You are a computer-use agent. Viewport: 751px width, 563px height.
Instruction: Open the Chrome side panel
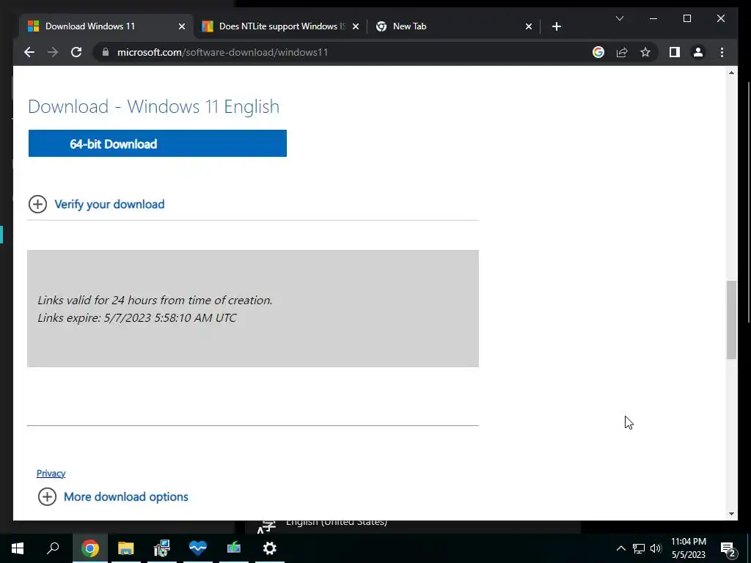(675, 52)
